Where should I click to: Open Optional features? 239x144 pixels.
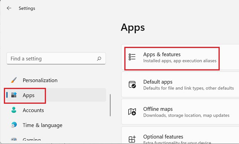tap(180, 135)
